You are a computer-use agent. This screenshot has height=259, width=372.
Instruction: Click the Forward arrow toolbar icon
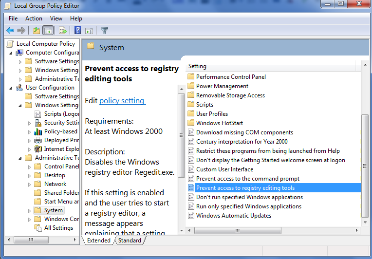[21, 30]
